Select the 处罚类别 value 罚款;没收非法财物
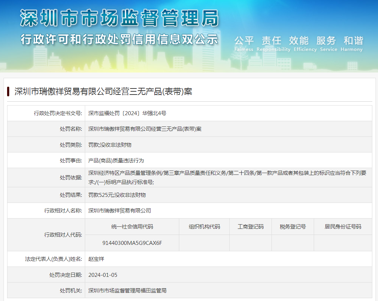 (110, 145)
